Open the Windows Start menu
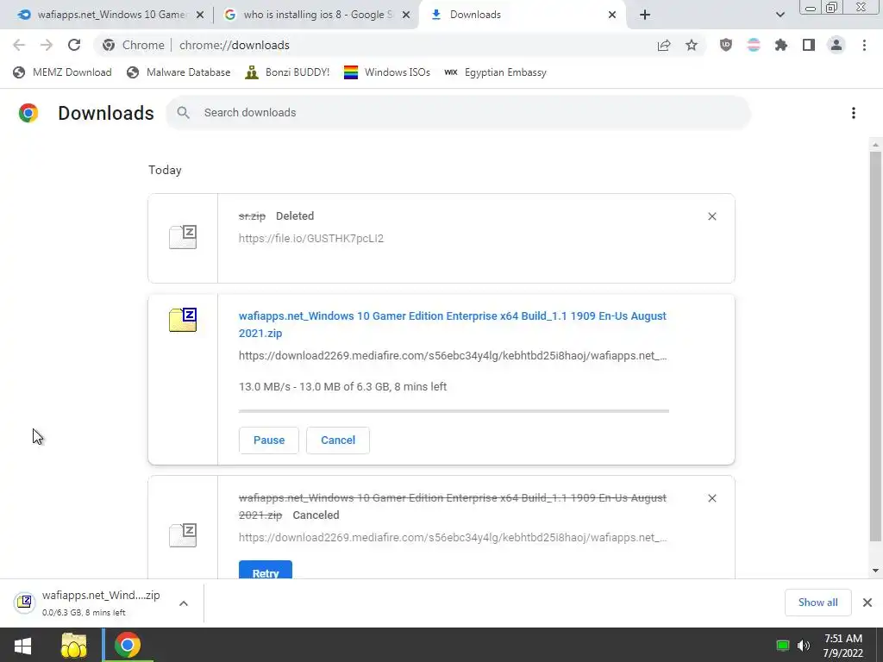The width and height of the screenshot is (883, 662). click(22, 645)
